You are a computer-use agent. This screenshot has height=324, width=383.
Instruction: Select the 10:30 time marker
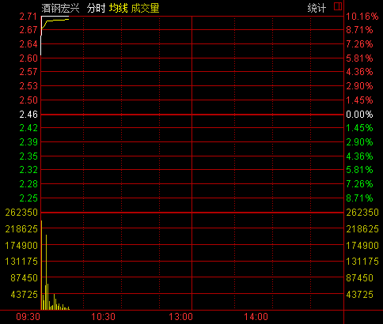103,317
